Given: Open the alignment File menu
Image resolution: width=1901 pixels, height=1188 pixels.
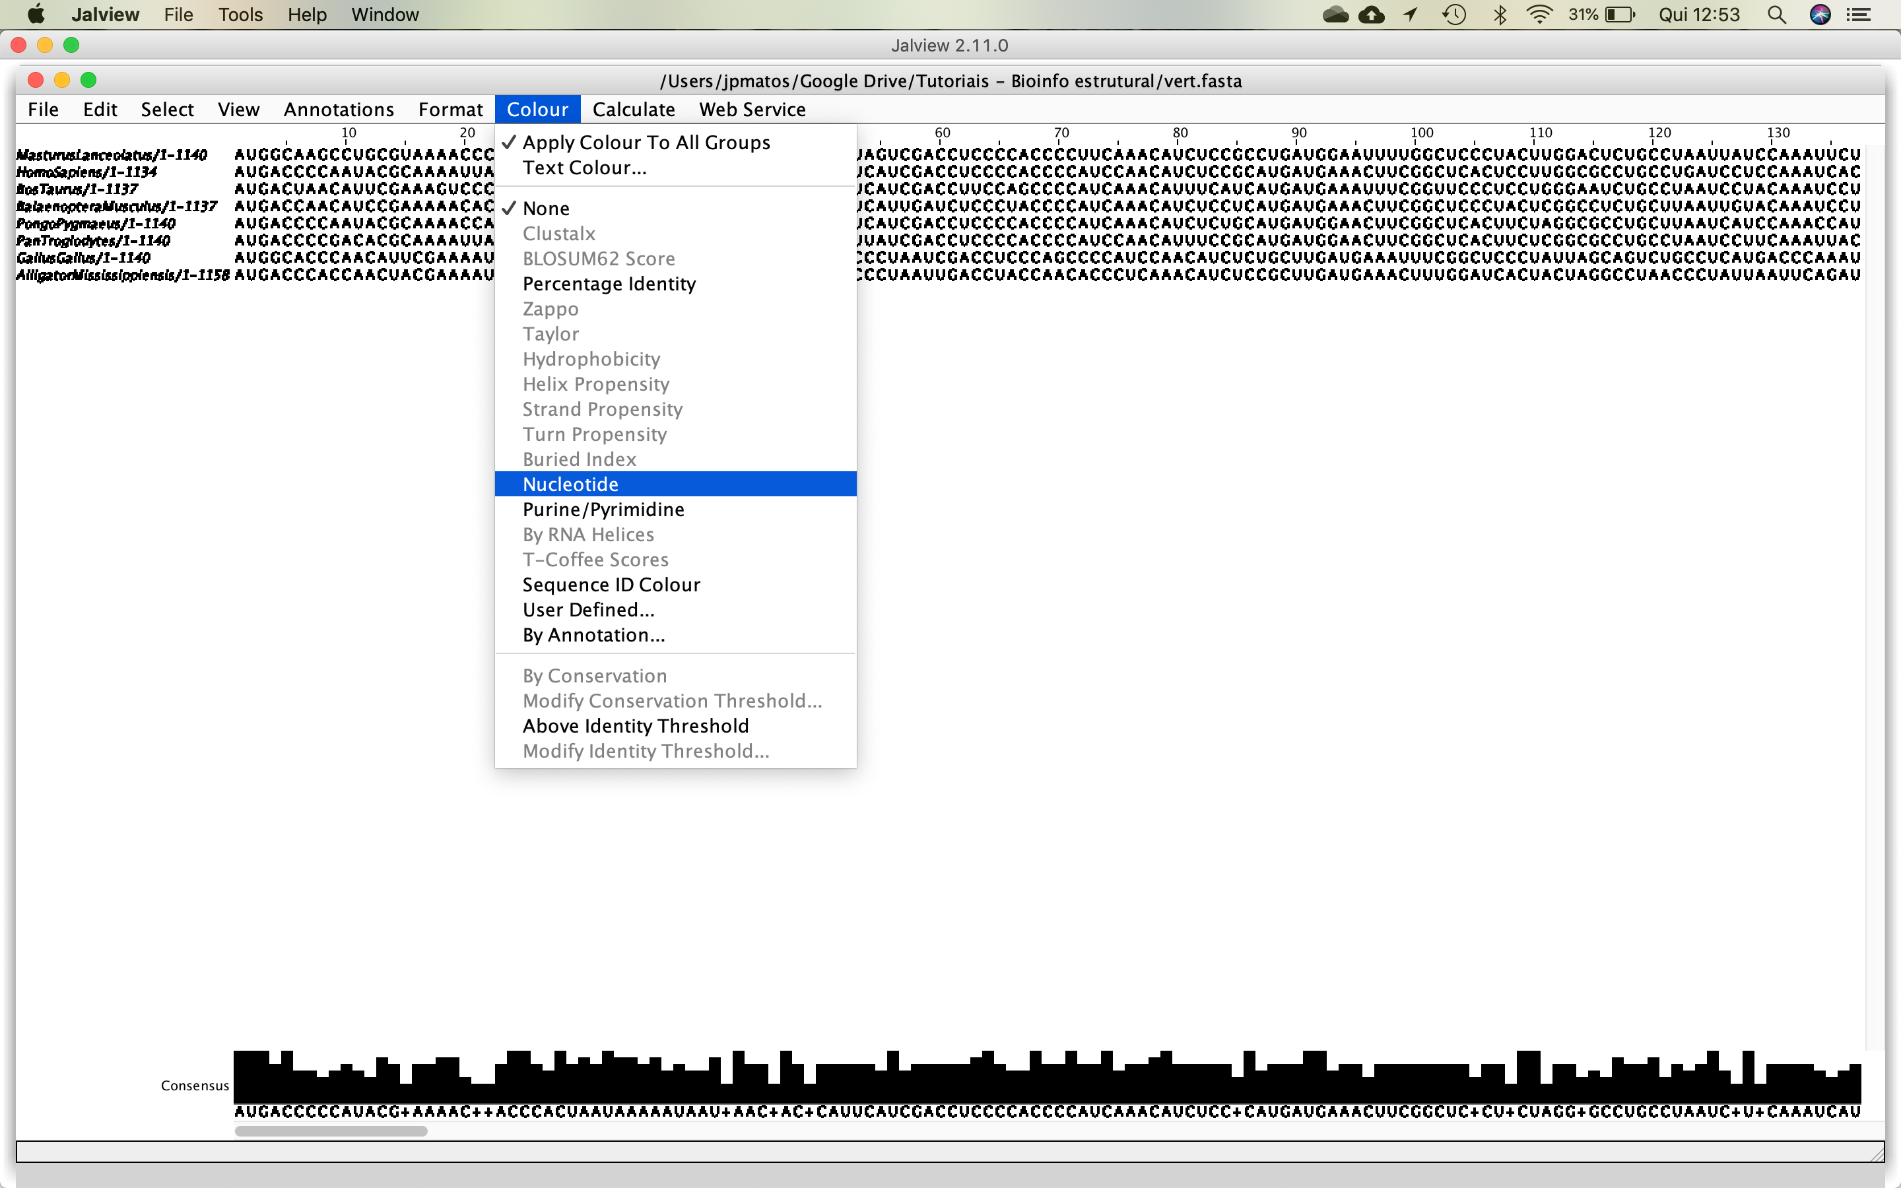Looking at the screenshot, I should 43,109.
